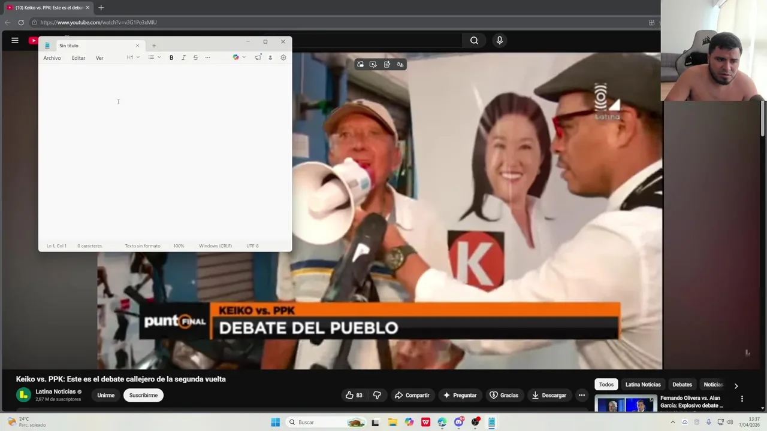This screenshot has width=767, height=431.
Task: Toggle strikethrough formatting in Notepad
Action: click(x=195, y=57)
